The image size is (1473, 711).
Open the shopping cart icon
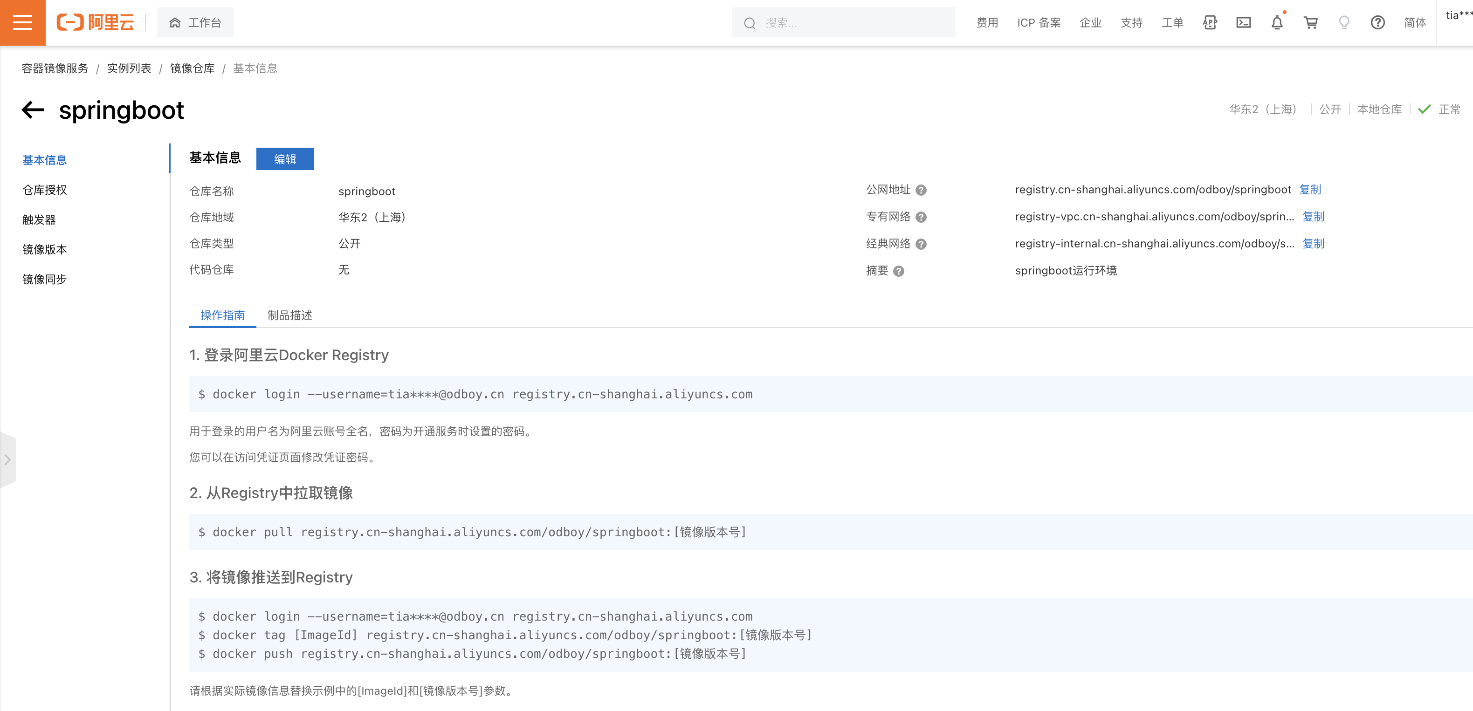(1311, 22)
